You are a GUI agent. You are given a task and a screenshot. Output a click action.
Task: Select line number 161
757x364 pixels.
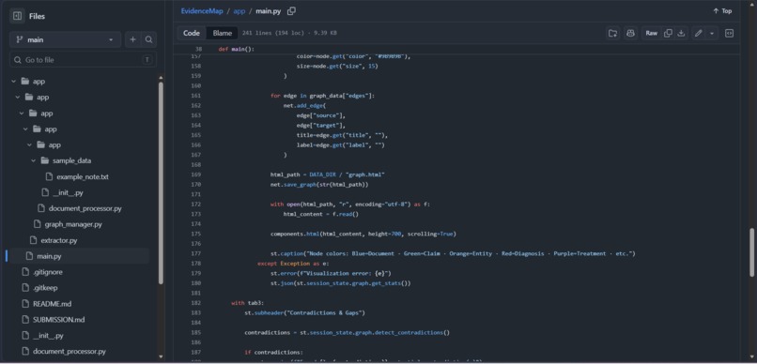[195, 96]
